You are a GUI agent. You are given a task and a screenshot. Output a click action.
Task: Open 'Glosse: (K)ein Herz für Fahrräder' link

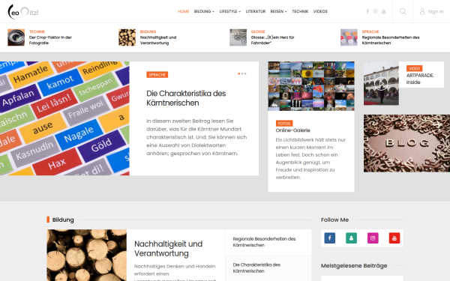[x=273, y=40]
